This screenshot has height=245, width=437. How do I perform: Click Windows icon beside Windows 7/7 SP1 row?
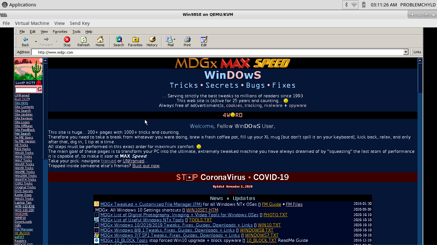coord(97,235)
